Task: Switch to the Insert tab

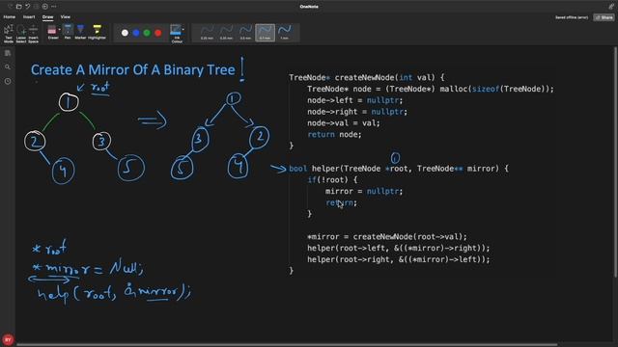Action: (x=29, y=17)
